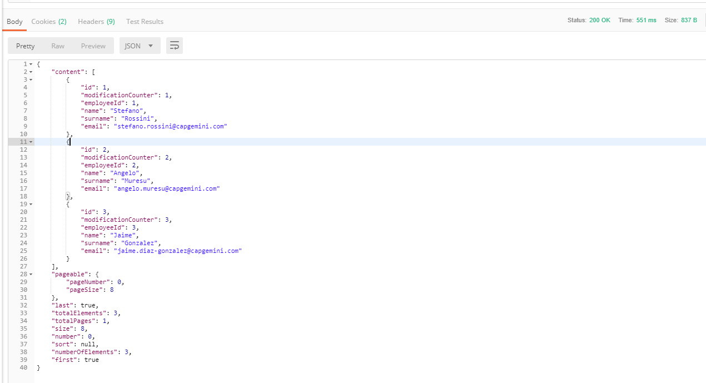Open the Body tab
Image resolution: width=706 pixels, height=383 pixels.
(x=14, y=22)
